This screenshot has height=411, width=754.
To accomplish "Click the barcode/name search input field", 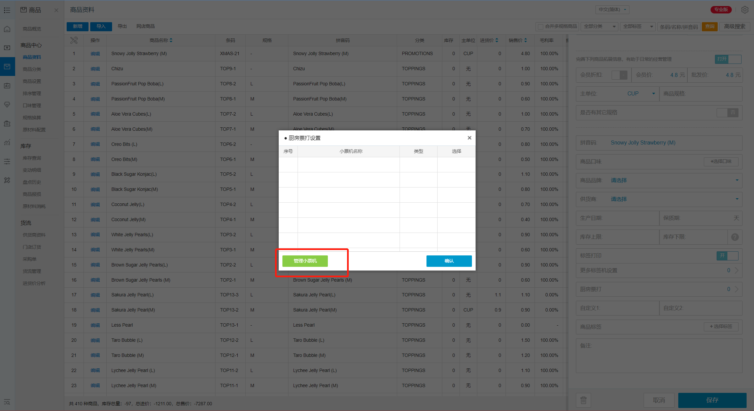I will (x=679, y=27).
